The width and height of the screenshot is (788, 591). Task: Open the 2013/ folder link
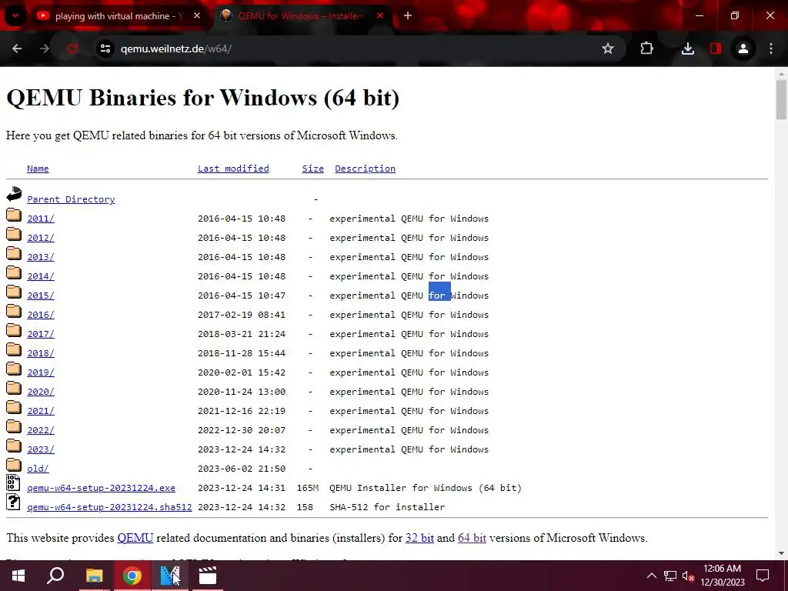click(41, 257)
